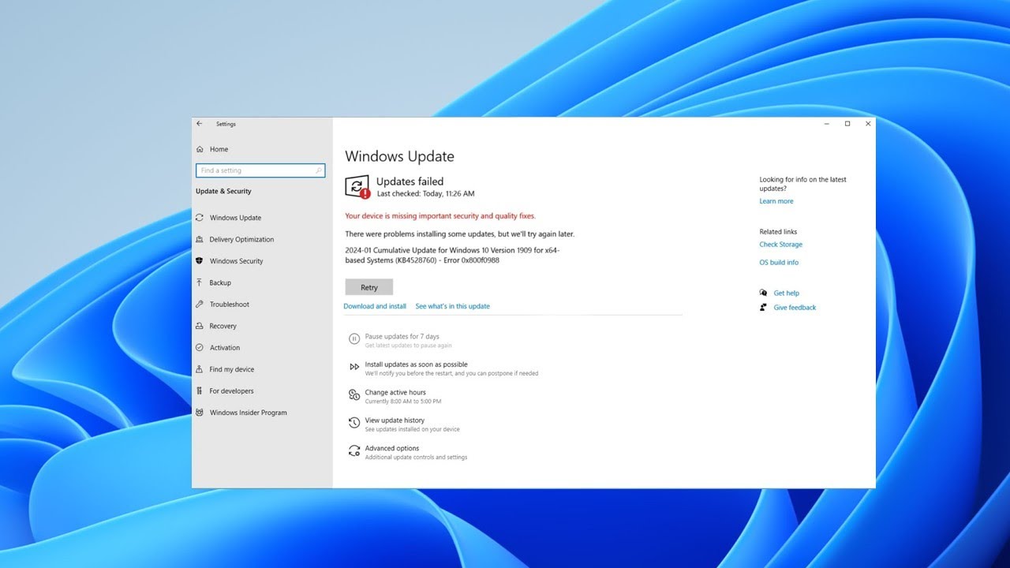Viewport: 1010px width, 568px height.
Task: Open Windows Insider Program
Action: point(248,413)
